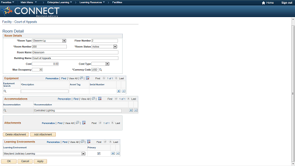Click View All link in Attachments grid
Viewport: 295px width, 166px height.
point(69,123)
